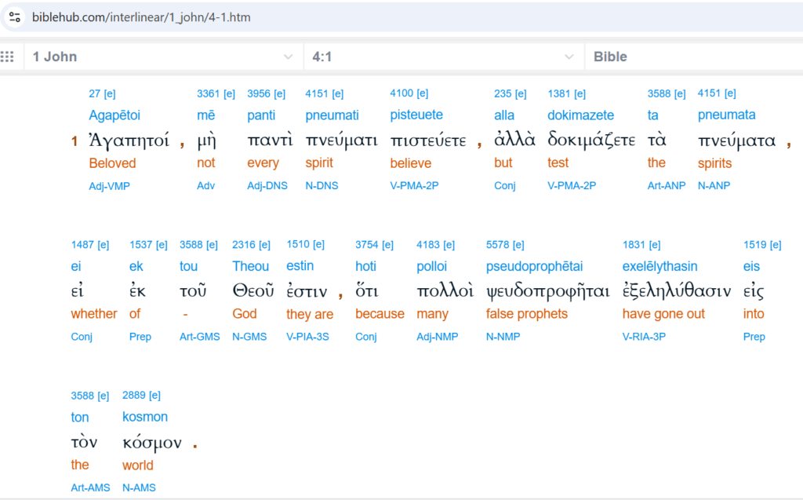Open the dokimazete transliteration link
Viewport: 803px width, 500px height.
pos(581,115)
